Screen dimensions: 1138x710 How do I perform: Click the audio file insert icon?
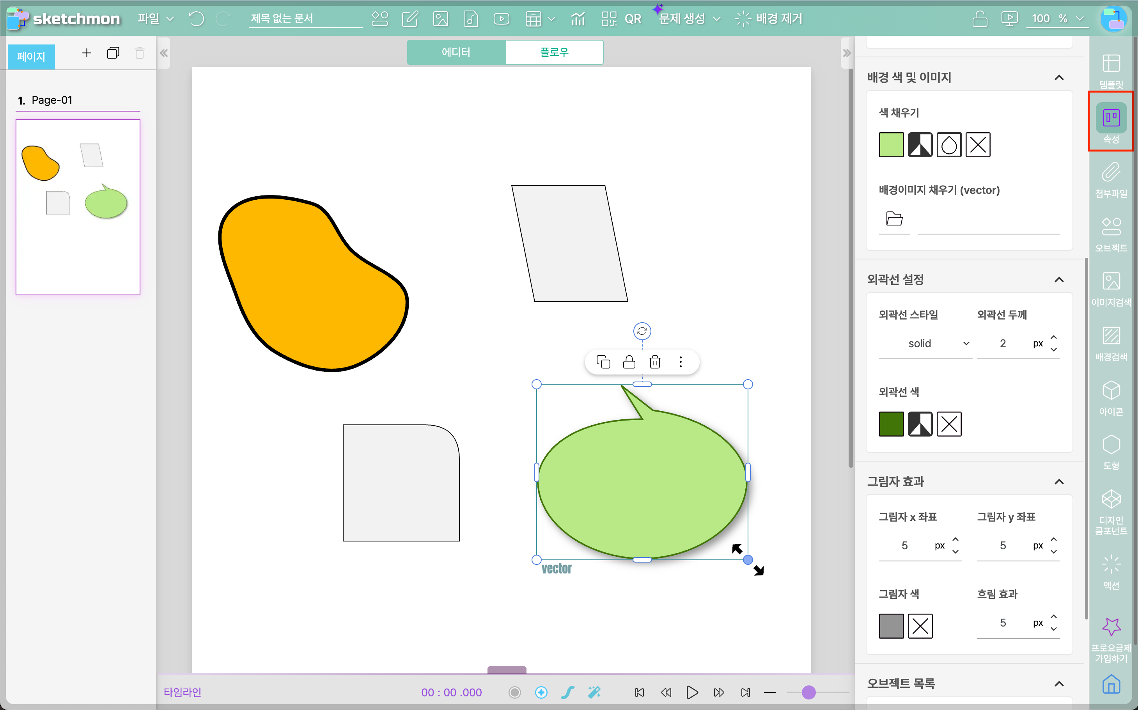click(x=470, y=19)
